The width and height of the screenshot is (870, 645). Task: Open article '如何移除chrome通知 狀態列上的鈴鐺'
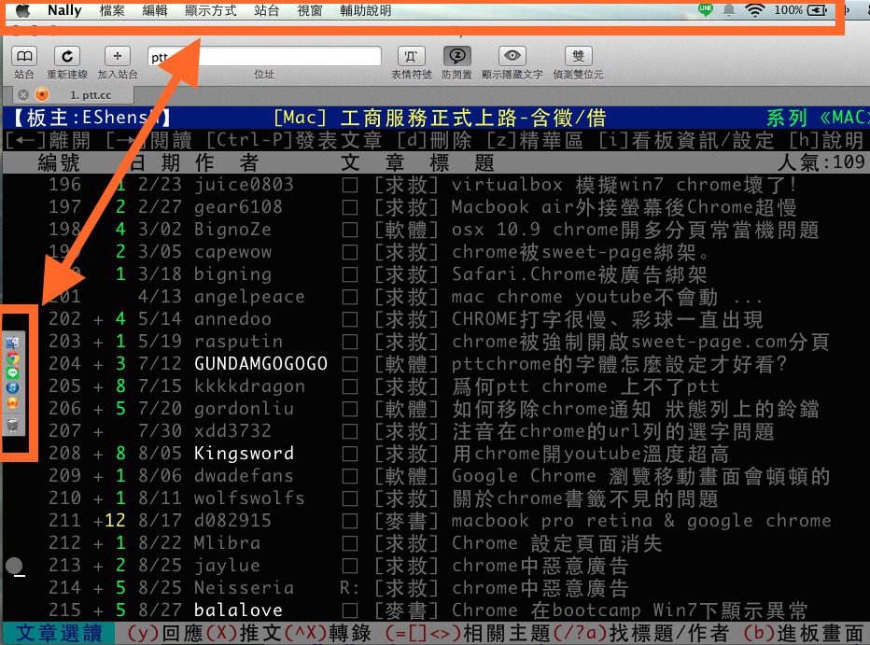click(636, 409)
